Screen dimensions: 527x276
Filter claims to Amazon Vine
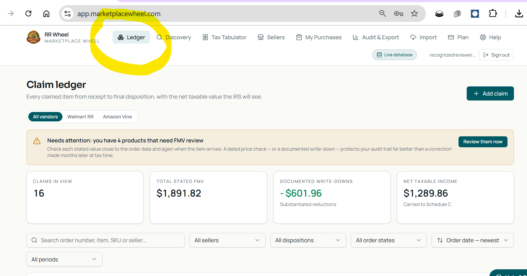click(118, 117)
